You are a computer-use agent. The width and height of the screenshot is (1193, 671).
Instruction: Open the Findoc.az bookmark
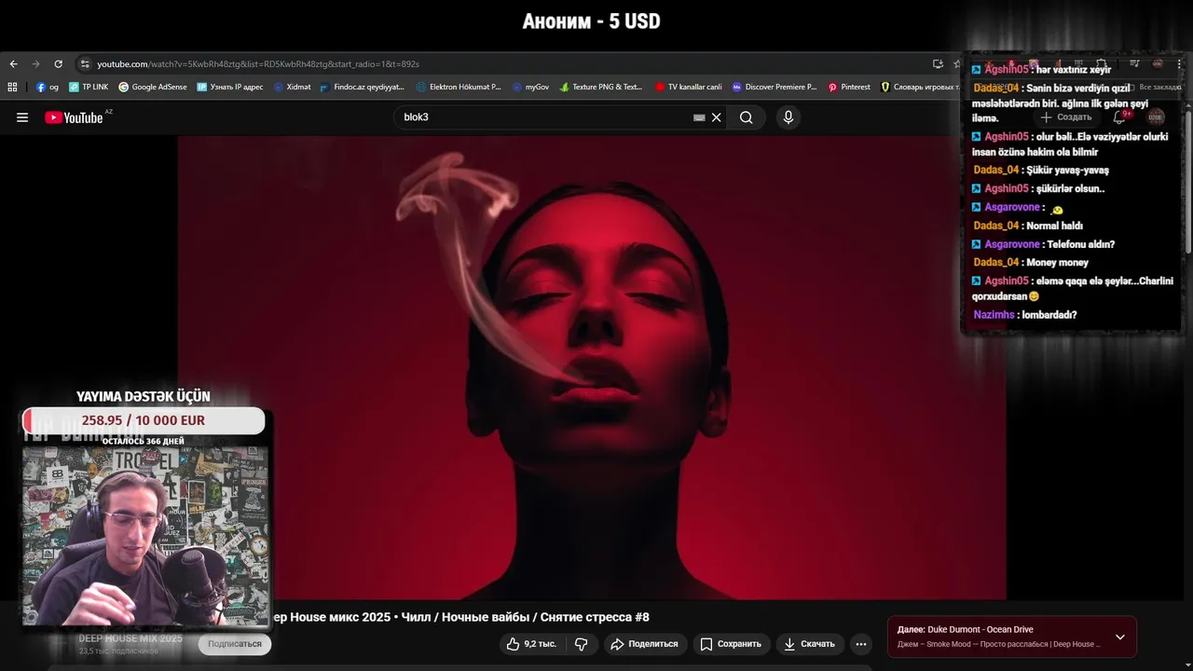click(362, 87)
